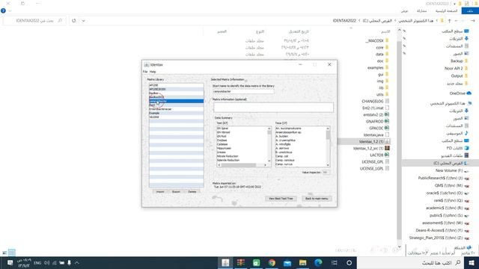Click the microphone icon in system tray
Image resolution: width=479 pixels, height=269 pixels.
69,262
